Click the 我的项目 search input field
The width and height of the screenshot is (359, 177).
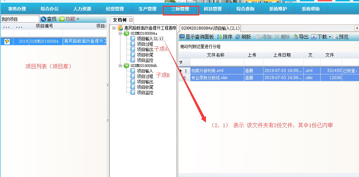click(x=20, y=19)
